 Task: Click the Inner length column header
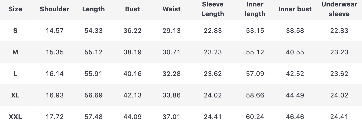coord(255,9)
